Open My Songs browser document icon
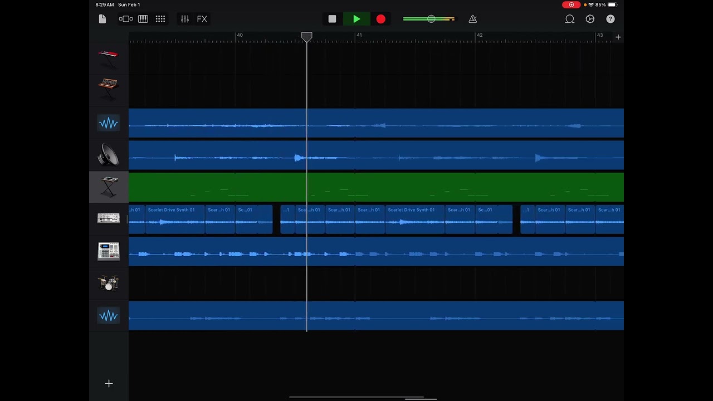 (102, 19)
